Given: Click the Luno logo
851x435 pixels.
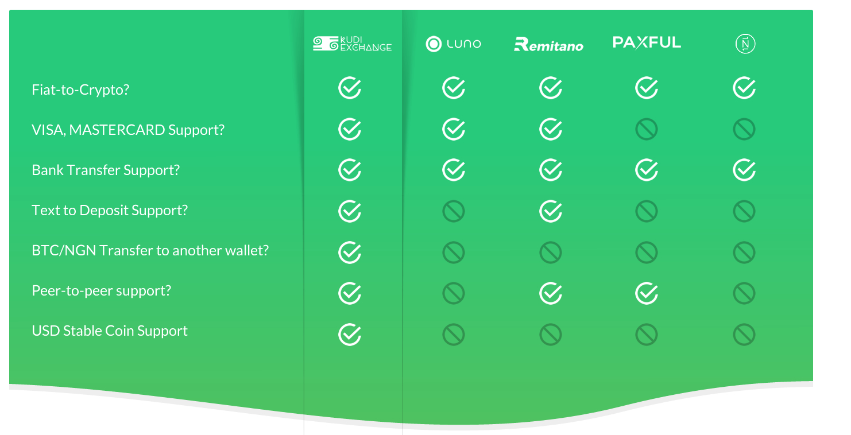Looking at the screenshot, I should point(453,44).
